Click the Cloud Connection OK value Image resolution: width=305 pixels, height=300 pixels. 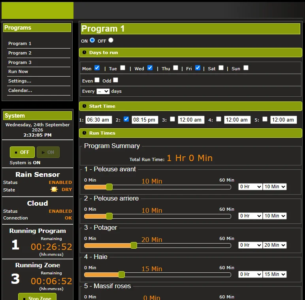[68, 218]
